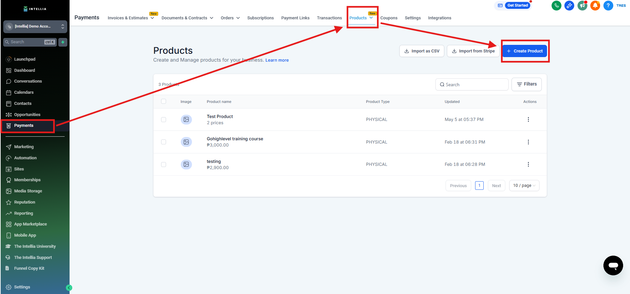Collapse the sidebar with green arrow
The width and height of the screenshot is (630, 294).
[69, 288]
